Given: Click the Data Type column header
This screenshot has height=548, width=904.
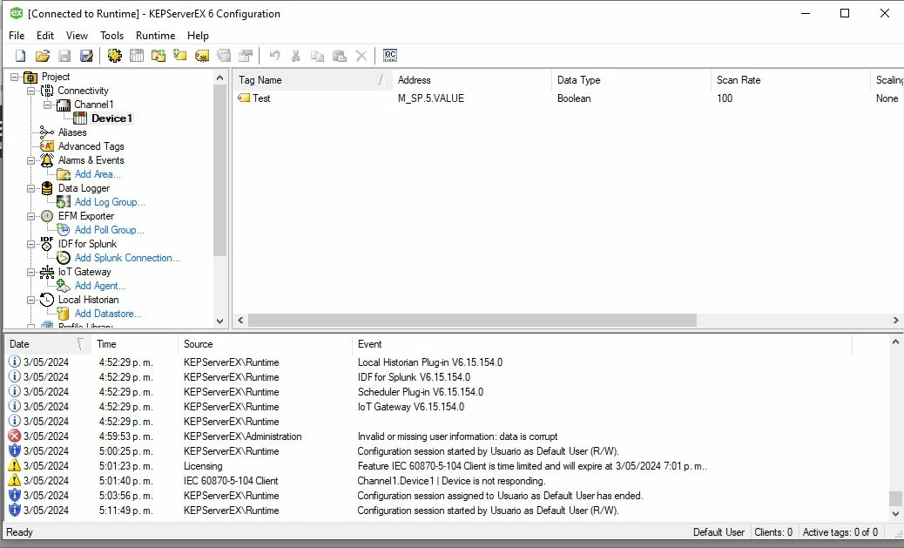Looking at the screenshot, I should tap(631, 80).
